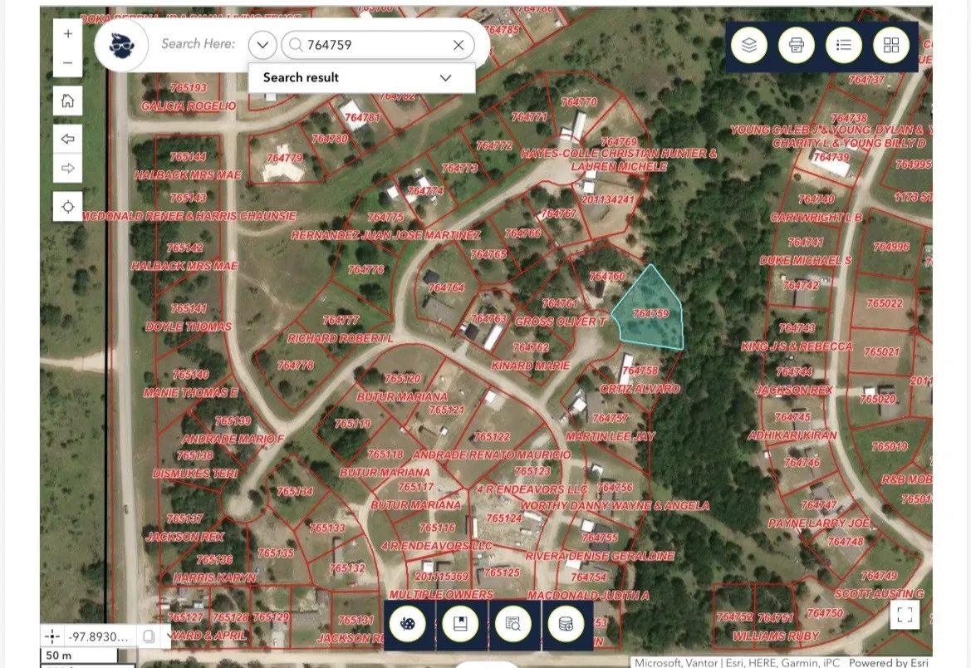Go forward to next map extent
This screenshot has height=668, width=971.
pos(67,168)
